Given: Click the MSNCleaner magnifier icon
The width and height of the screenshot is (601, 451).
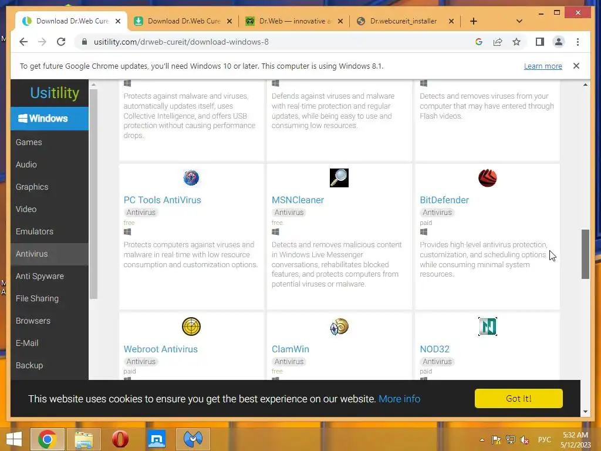Looking at the screenshot, I should [339, 178].
